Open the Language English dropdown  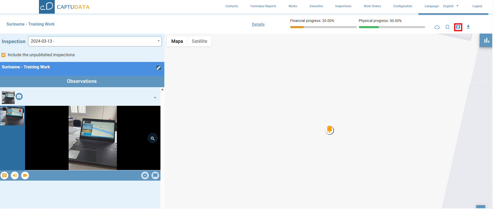450,6
